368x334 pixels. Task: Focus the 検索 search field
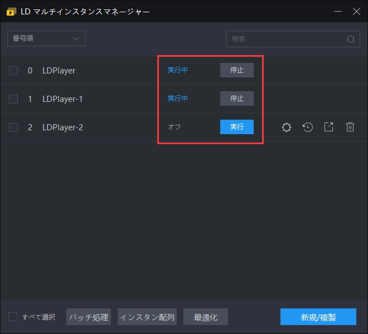pos(293,39)
